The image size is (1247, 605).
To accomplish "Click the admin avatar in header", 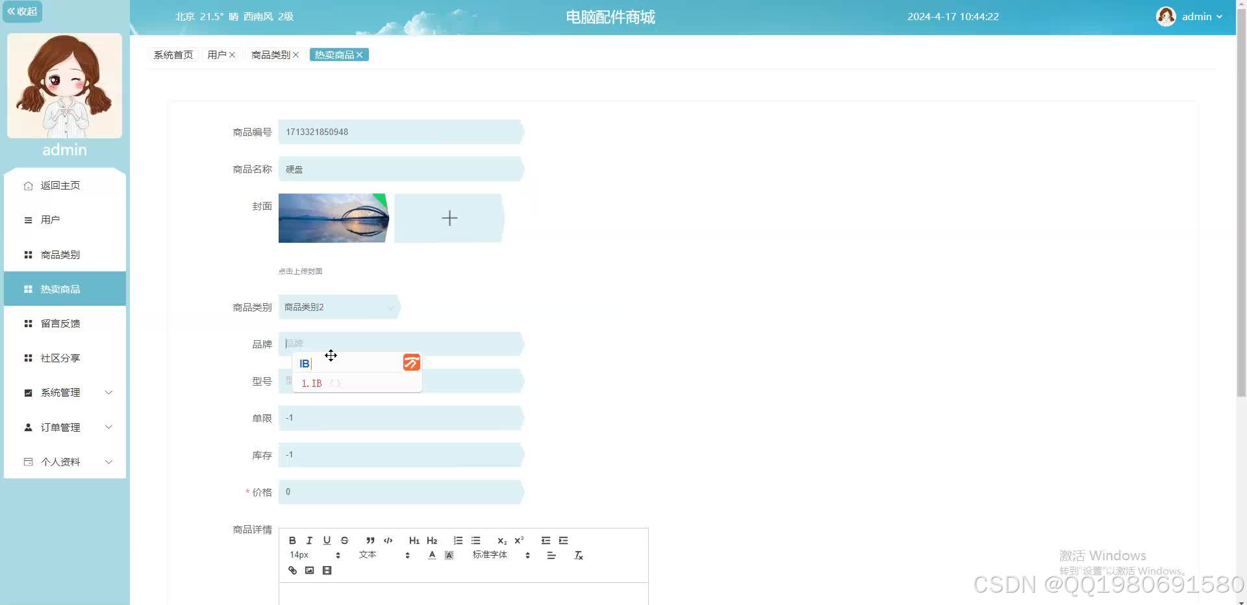I will pyautogui.click(x=1166, y=17).
